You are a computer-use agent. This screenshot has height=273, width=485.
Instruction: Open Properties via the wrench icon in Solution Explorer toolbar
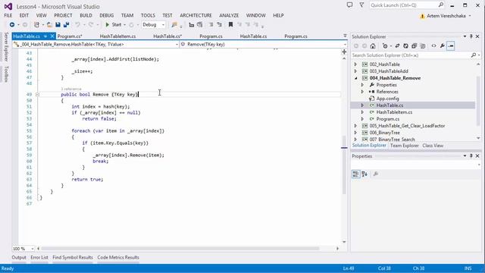[443, 46]
